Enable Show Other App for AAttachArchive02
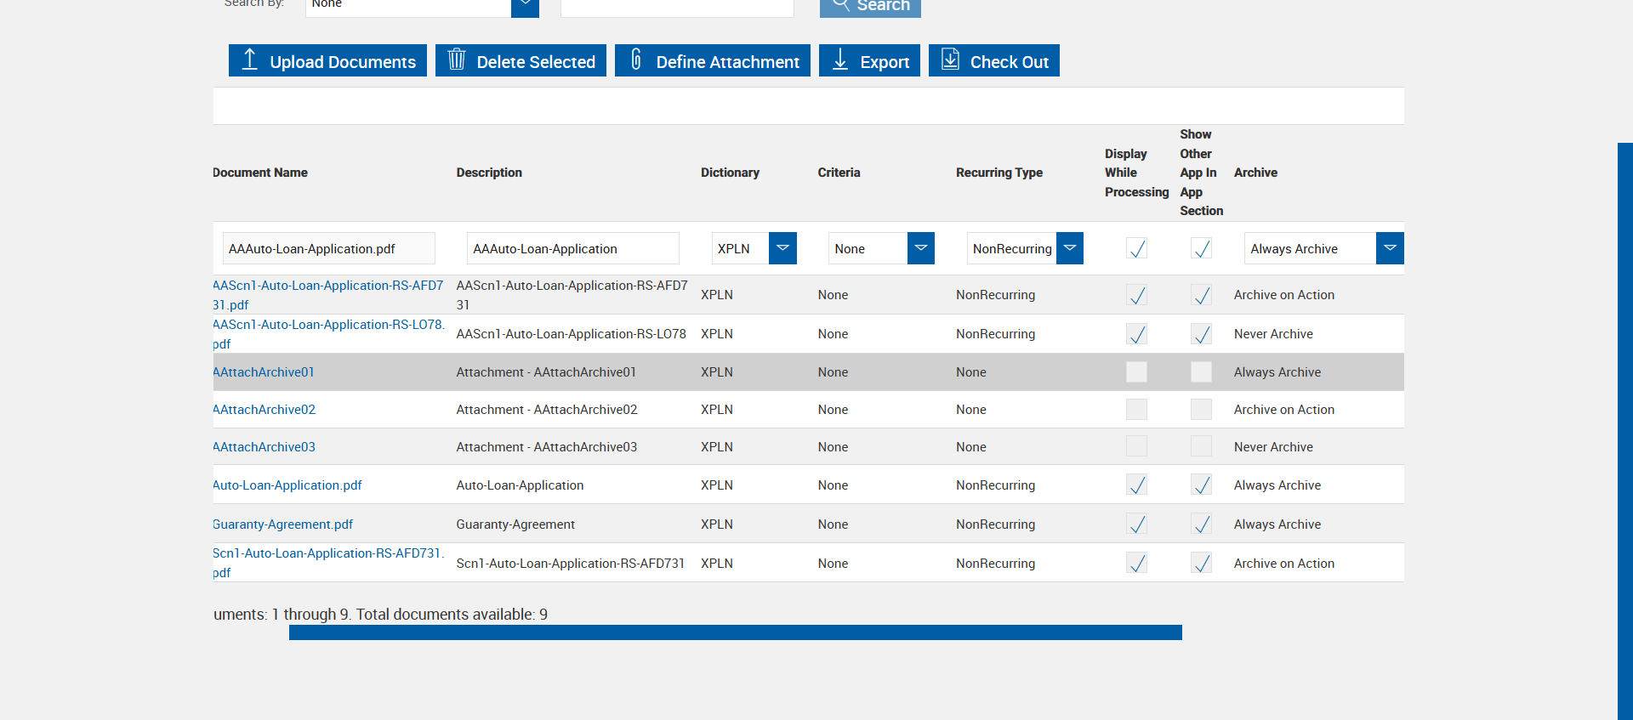The height and width of the screenshot is (720, 1633). (x=1201, y=409)
